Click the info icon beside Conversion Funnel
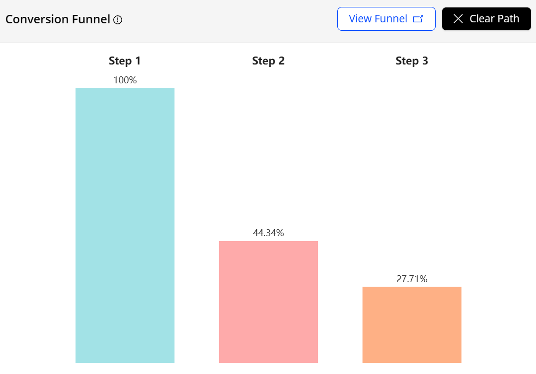This screenshot has width=536, height=374. point(118,20)
